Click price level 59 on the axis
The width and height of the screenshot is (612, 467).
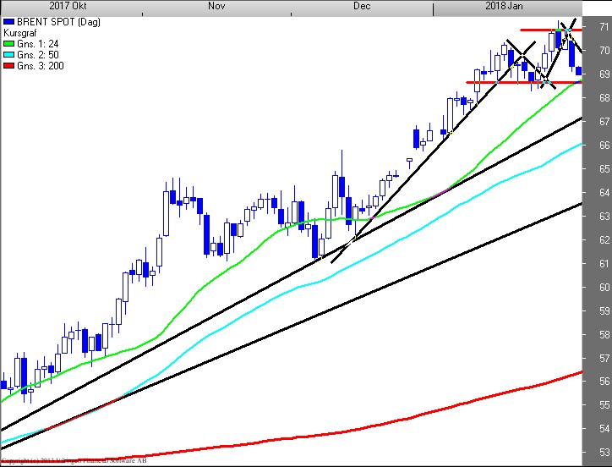604,310
